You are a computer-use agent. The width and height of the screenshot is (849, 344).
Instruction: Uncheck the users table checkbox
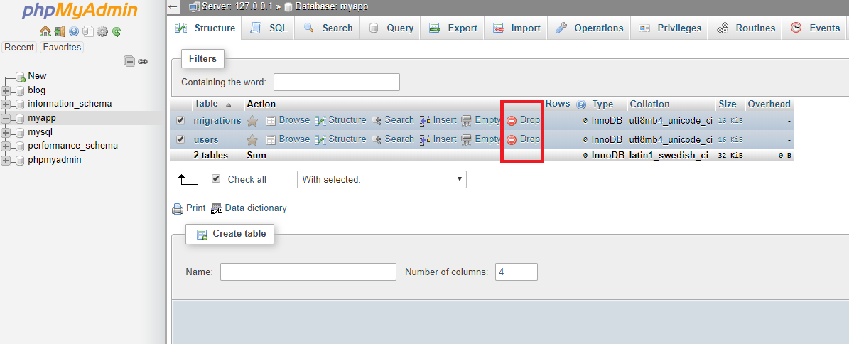(x=181, y=140)
